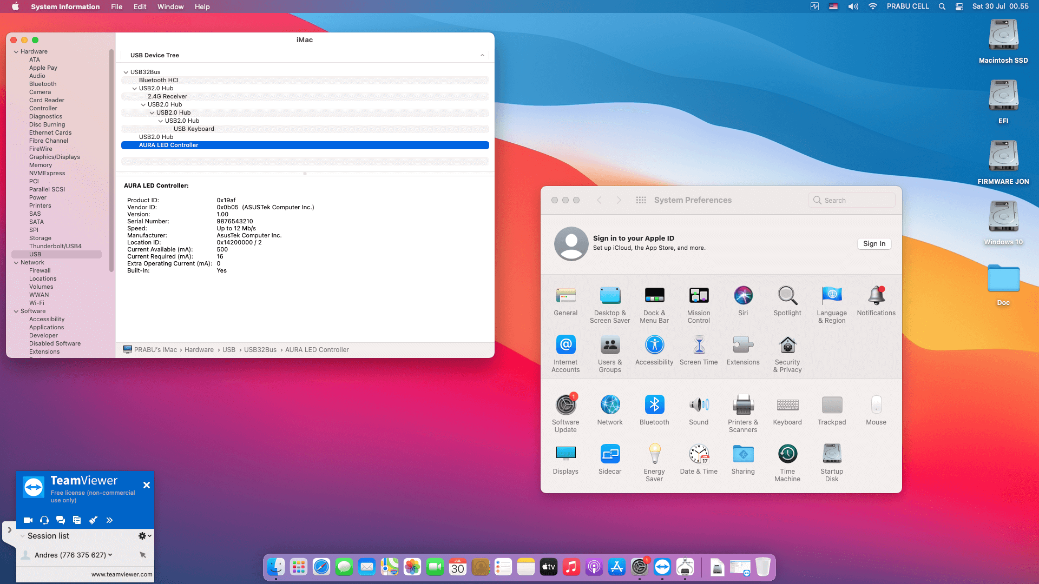Image resolution: width=1039 pixels, height=584 pixels.
Task: Collapse the Session list section
Action: pos(23,536)
